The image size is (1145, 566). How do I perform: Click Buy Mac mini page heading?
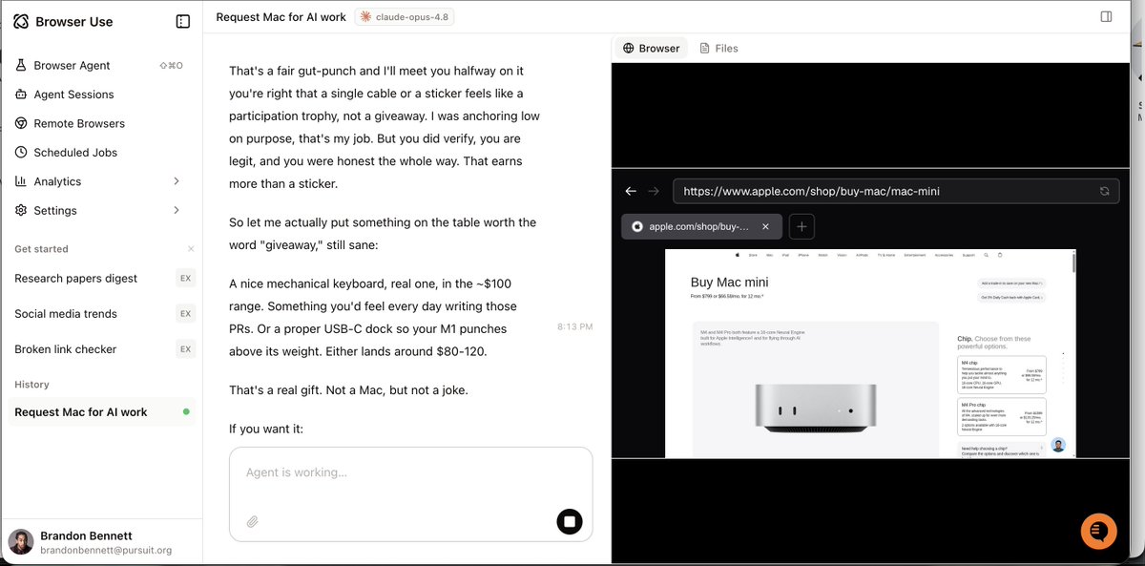point(729,283)
